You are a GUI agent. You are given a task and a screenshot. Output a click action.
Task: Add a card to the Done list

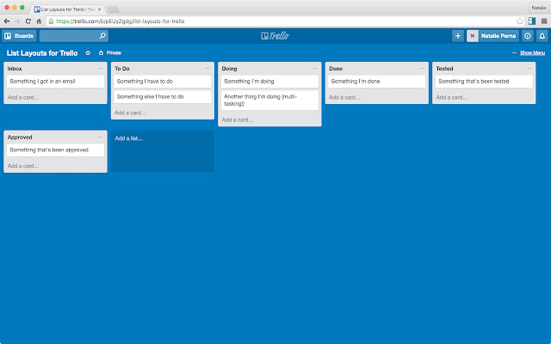click(x=344, y=97)
